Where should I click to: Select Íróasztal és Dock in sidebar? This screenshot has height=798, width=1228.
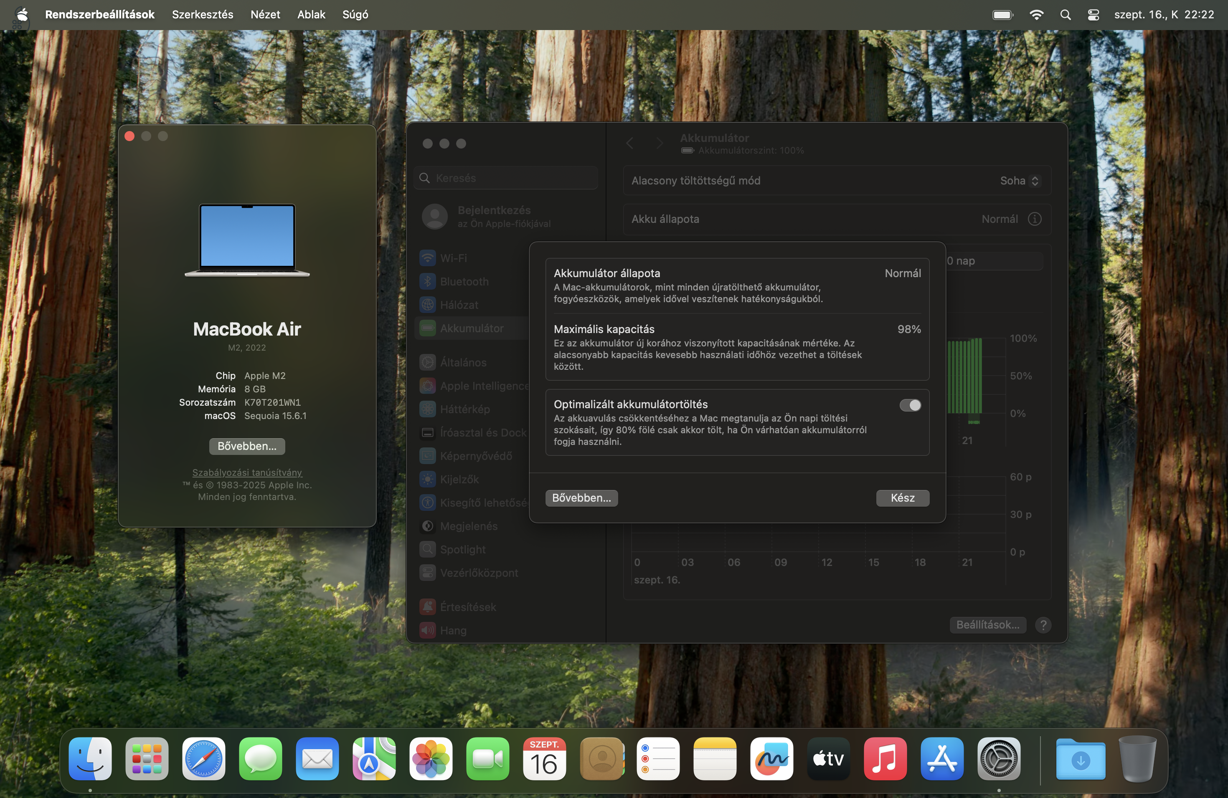(472, 432)
